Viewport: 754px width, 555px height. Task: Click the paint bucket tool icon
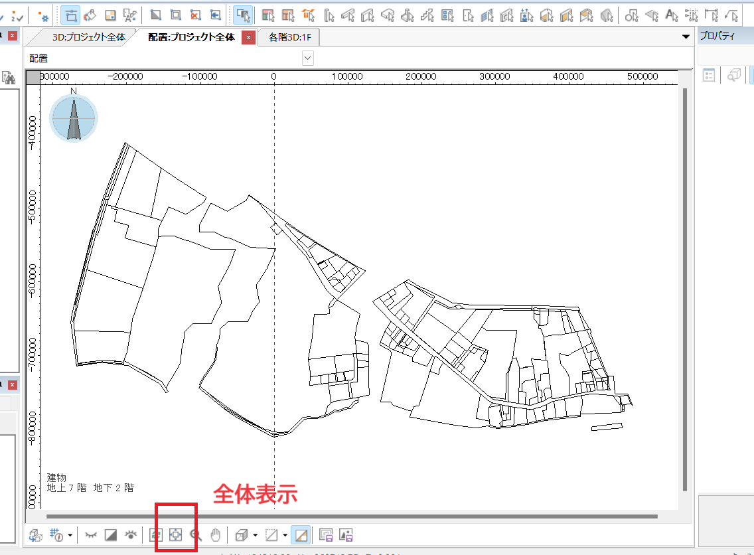click(x=91, y=15)
